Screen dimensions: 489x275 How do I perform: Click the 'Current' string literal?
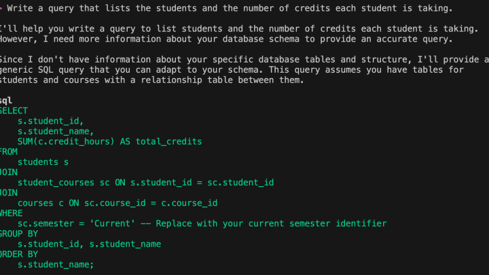tap(112, 223)
